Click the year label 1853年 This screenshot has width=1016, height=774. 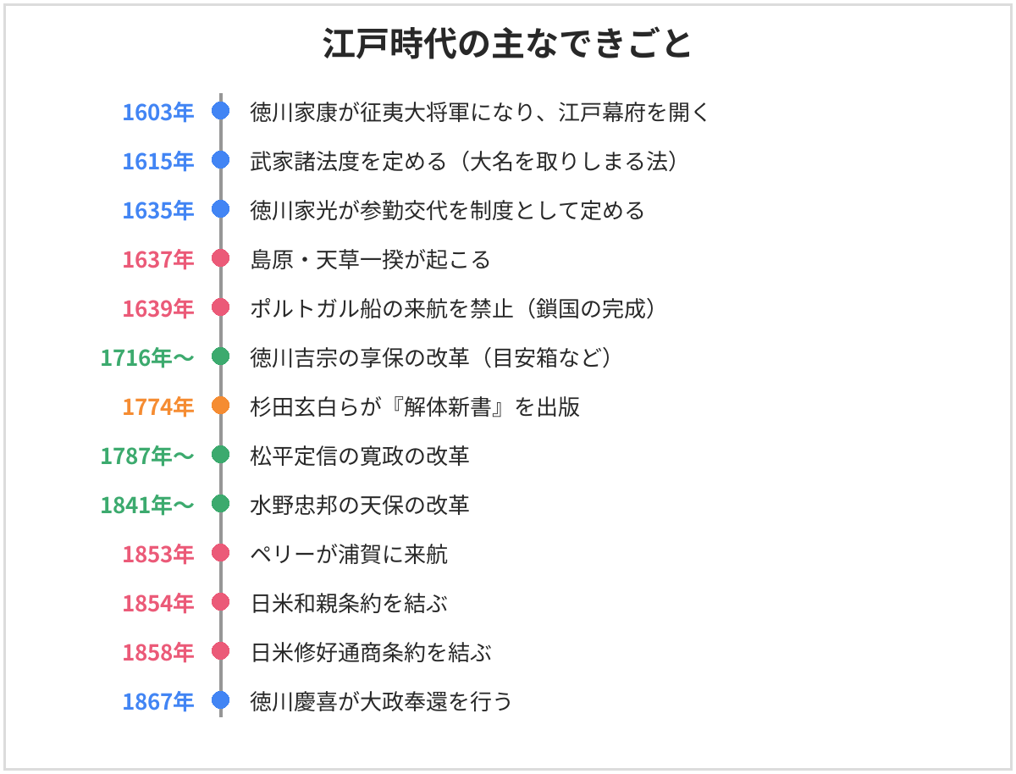pyautogui.click(x=158, y=554)
